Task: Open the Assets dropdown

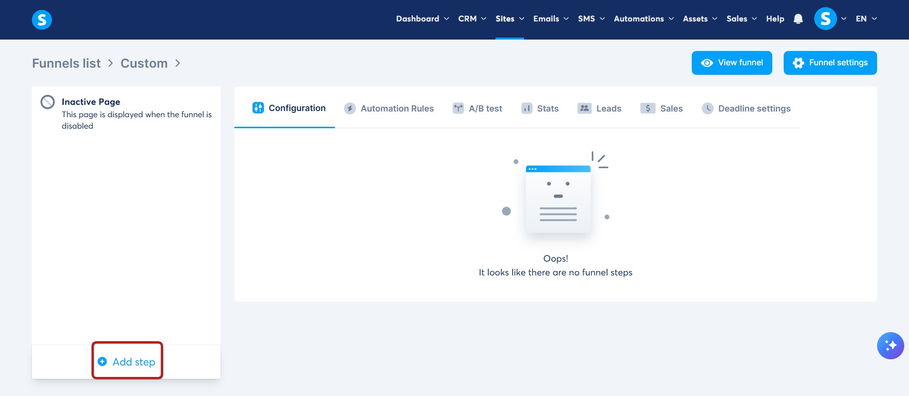Action: pyautogui.click(x=700, y=19)
